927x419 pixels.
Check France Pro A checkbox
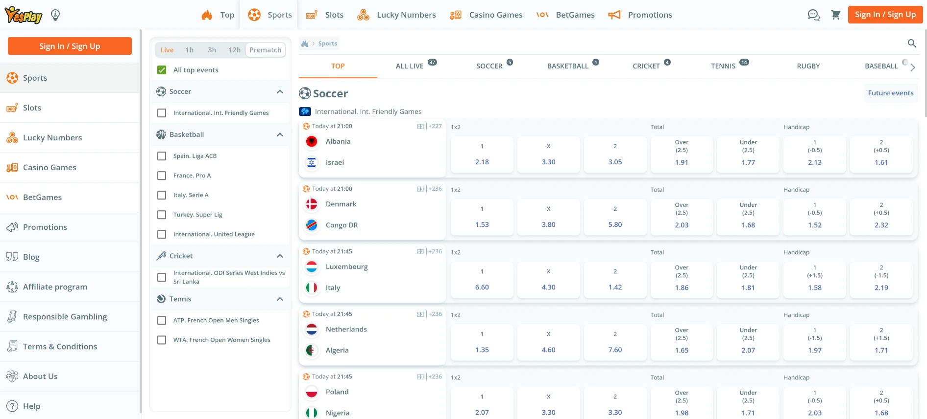pyautogui.click(x=162, y=176)
